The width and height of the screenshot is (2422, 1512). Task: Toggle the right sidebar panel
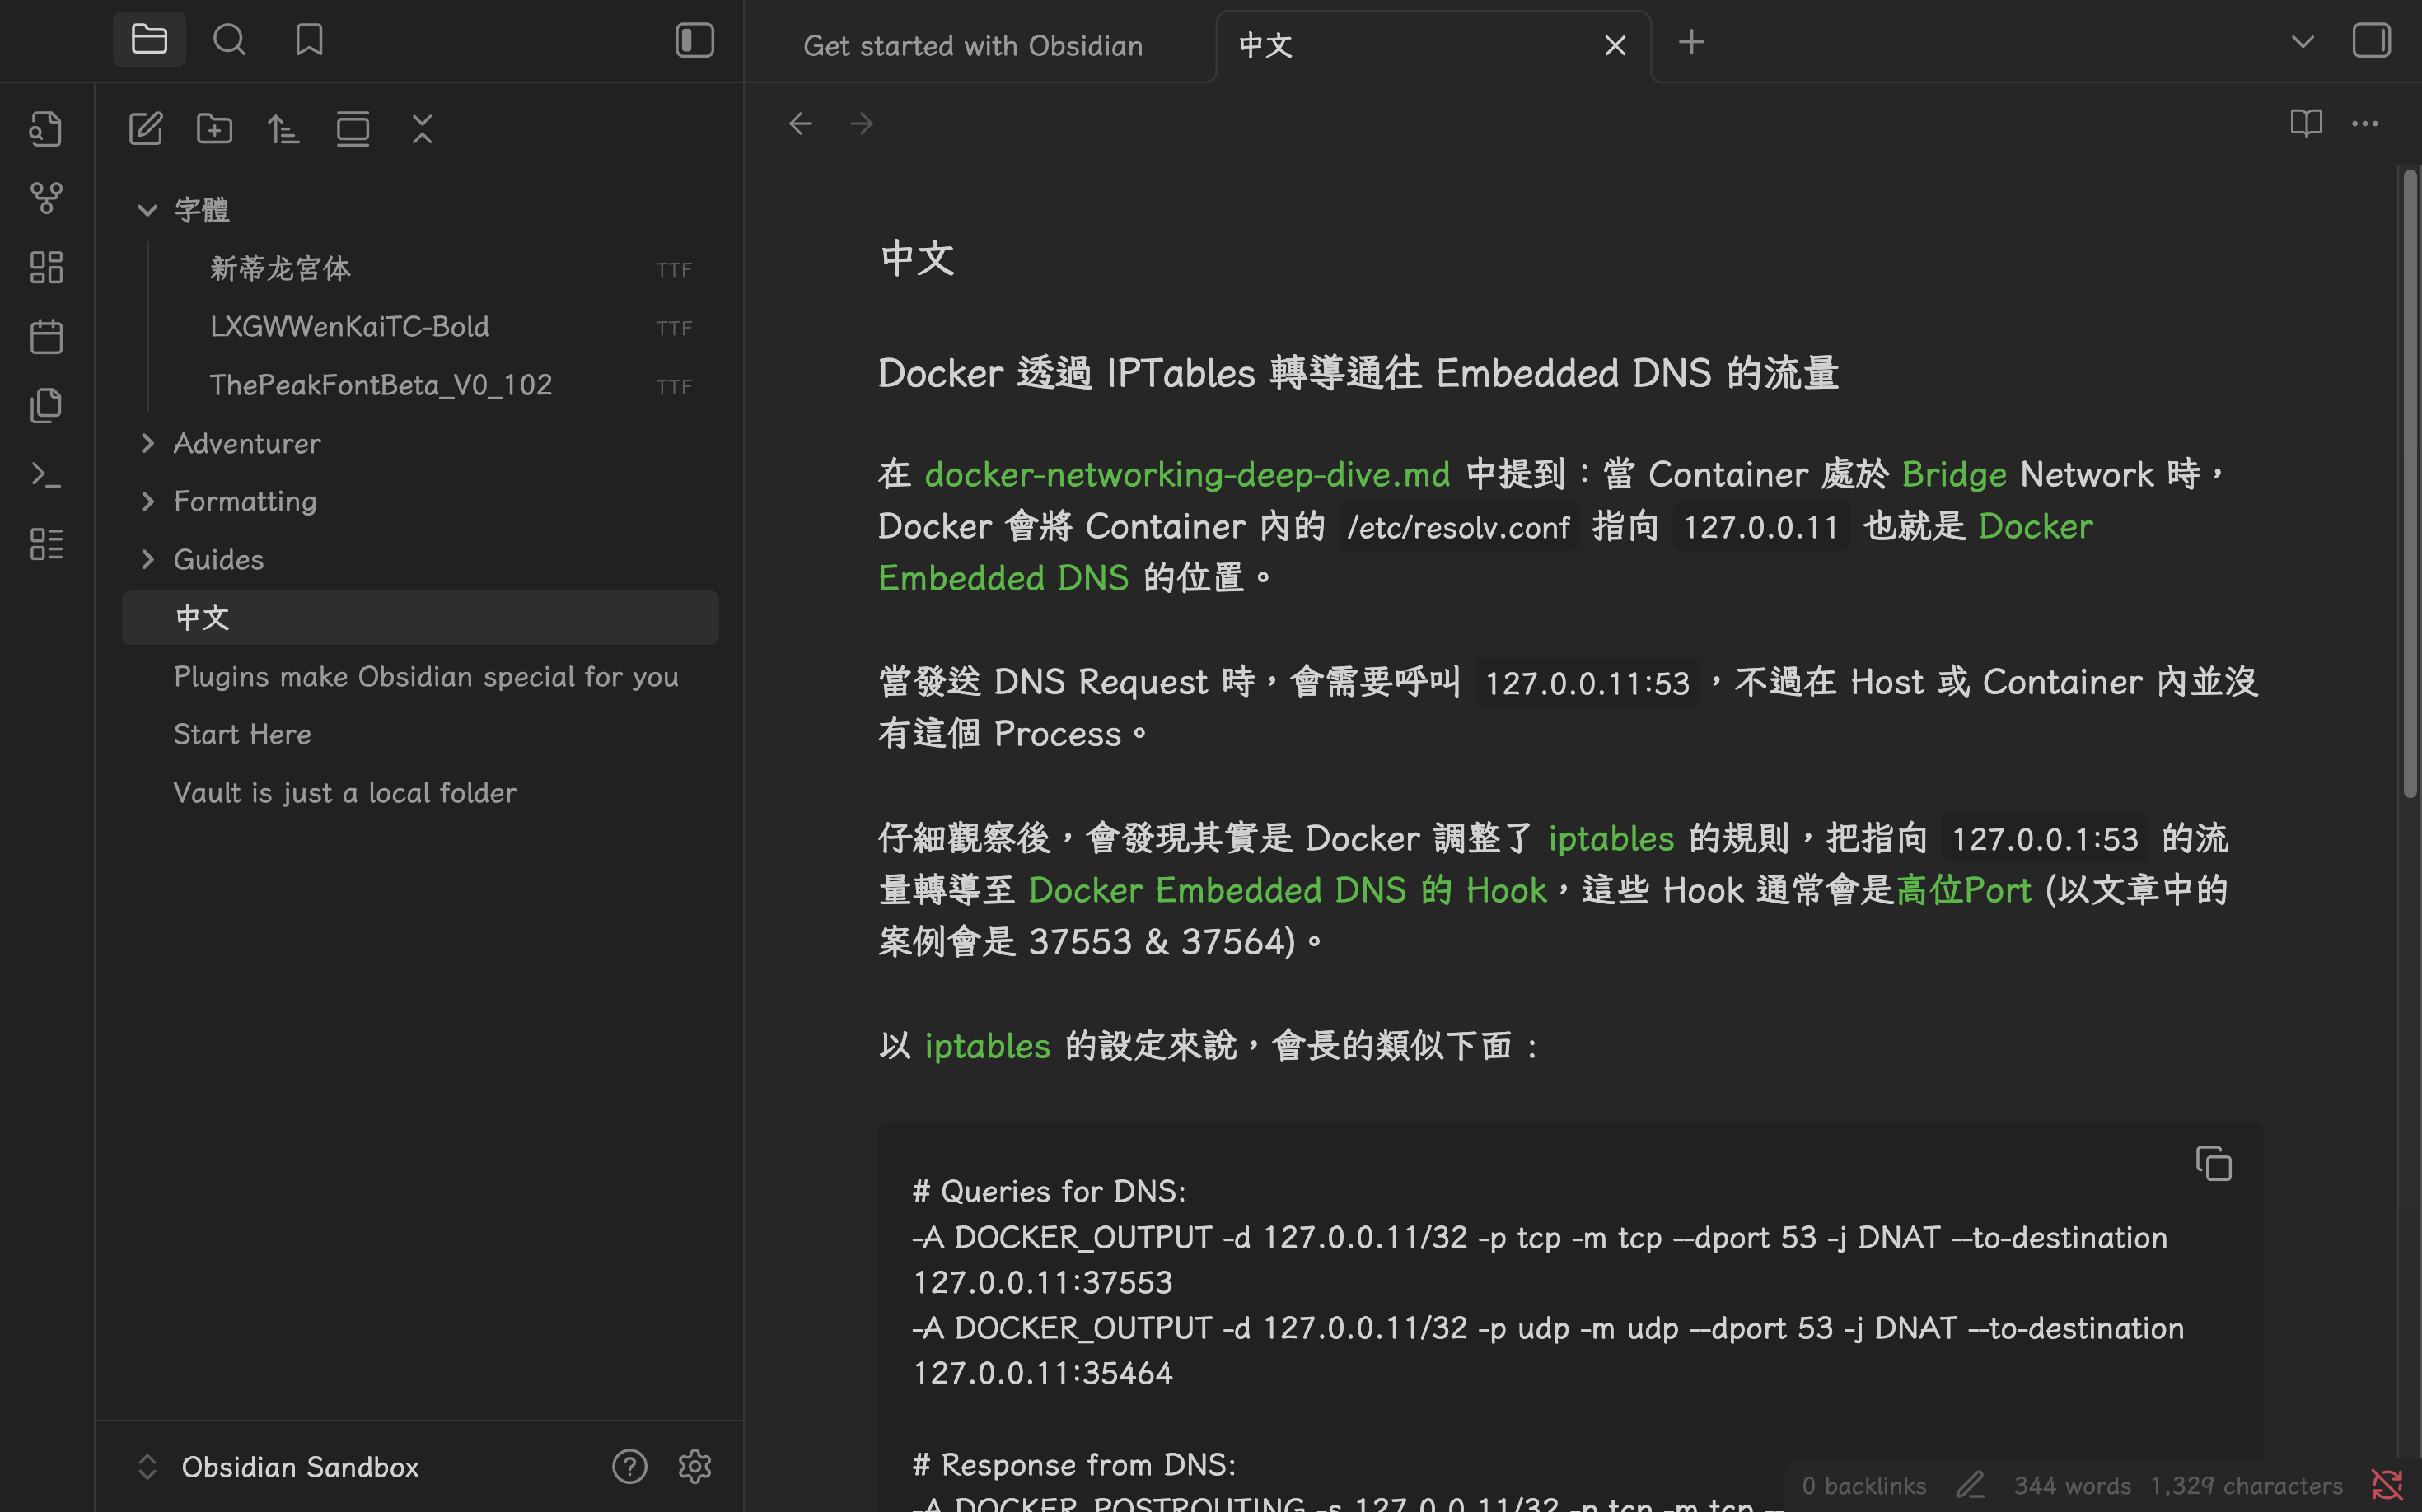tap(2371, 41)
